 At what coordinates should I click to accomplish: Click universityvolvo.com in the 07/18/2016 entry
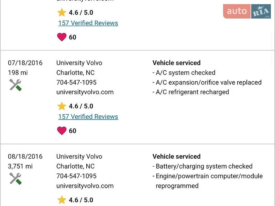click(85, 92)
